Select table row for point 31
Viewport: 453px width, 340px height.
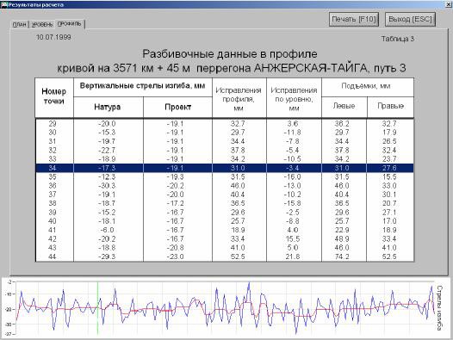pos(225,141)
